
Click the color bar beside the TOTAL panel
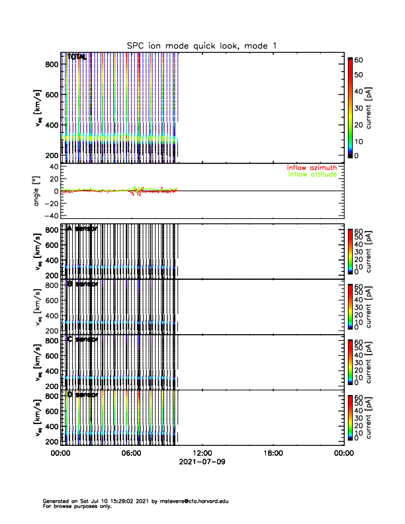point(349,108)
